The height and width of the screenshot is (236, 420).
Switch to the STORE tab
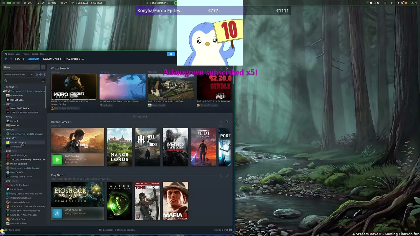click(19, 59)
